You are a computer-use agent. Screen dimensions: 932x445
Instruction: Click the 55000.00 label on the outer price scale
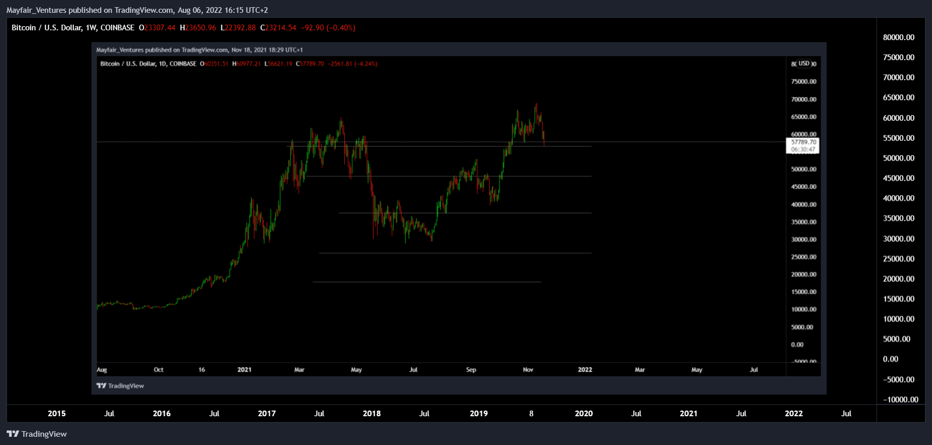tap(899, 138)
